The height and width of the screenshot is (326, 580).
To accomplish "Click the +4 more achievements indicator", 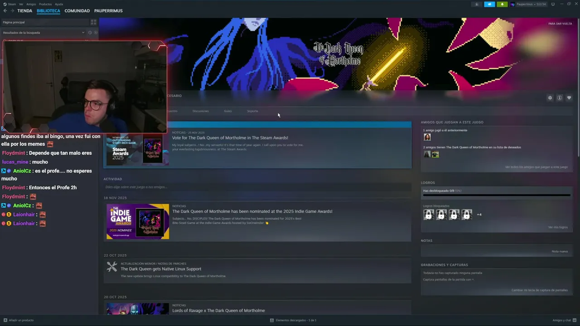I will click(x=479, y=215).
